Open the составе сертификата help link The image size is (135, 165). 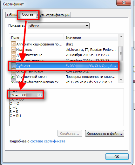pos(48,141)
